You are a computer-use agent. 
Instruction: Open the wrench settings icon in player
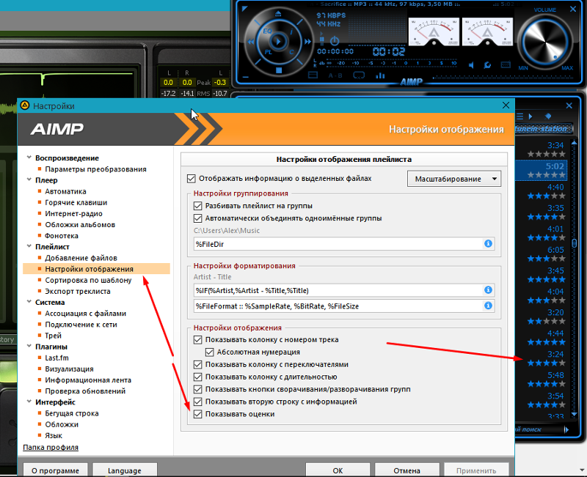pyautogui.click(x=487, y=65)
